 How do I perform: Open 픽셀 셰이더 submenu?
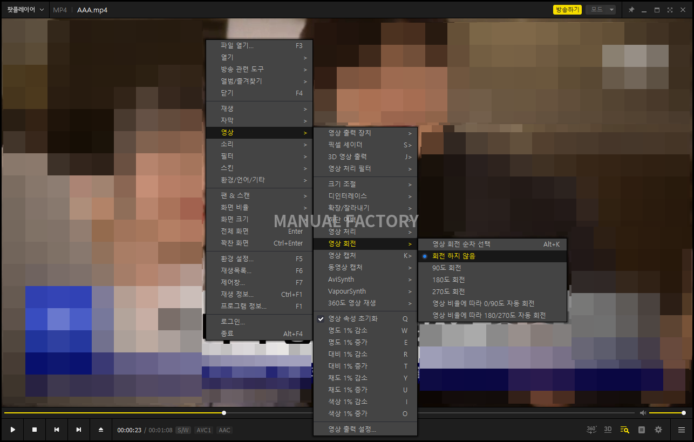tap(365, 145)
